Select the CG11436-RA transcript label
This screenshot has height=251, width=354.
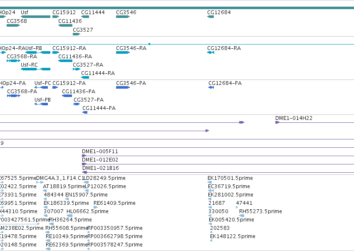[x=75, y=57]
